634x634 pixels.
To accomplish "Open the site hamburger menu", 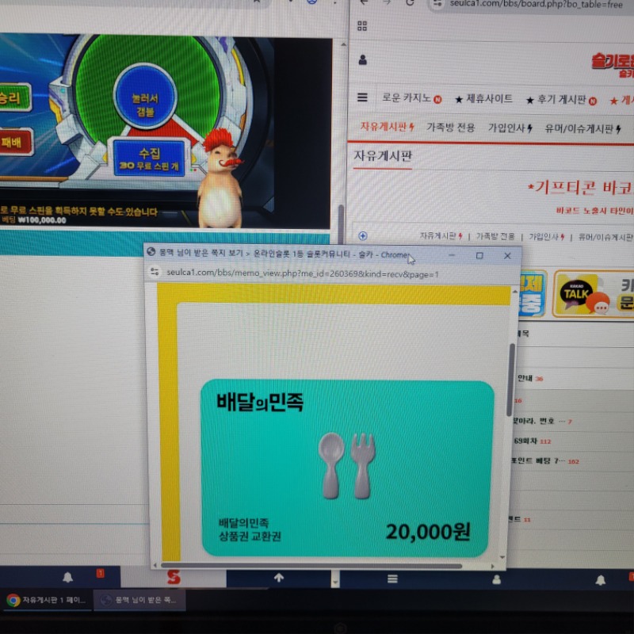I will pyautogui.click(x=362, y=98).
